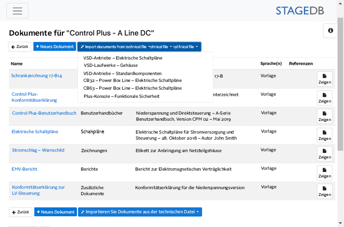Show the Konformitätserklärung zur LV-Steuerung document

[x=324, y=191]
